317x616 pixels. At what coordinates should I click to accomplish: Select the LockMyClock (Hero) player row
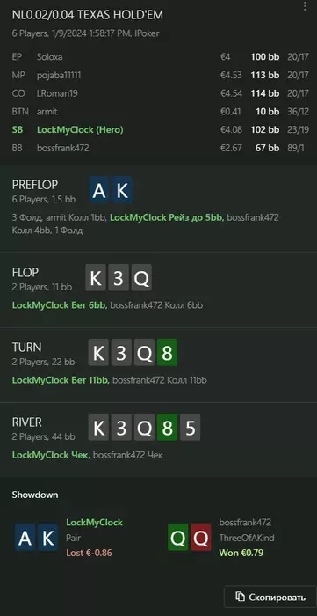click(158, 129)
